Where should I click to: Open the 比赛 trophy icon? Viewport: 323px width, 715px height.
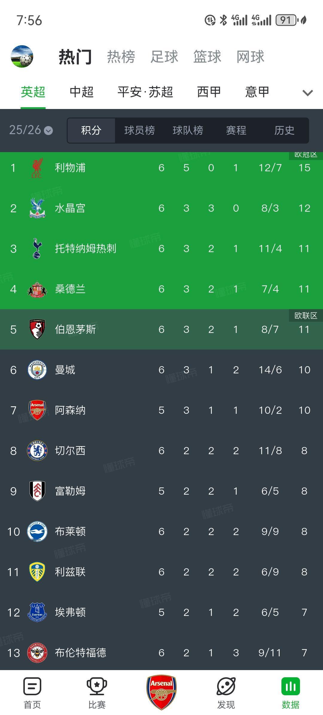[x=97, y=686]
